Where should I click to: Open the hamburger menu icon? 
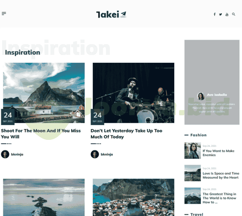coord(4,14)
